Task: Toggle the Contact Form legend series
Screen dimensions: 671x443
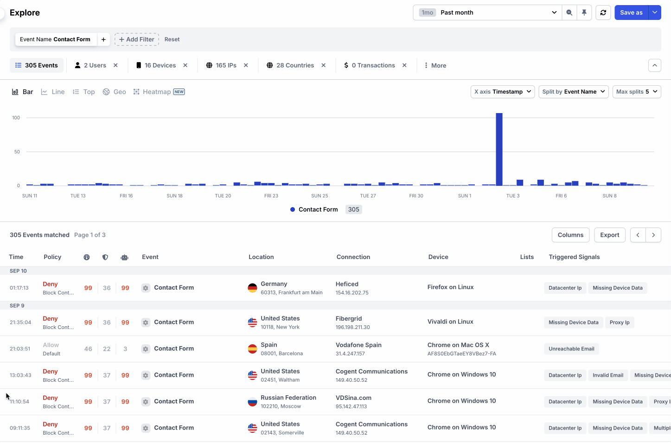Action: click(318, 209)
